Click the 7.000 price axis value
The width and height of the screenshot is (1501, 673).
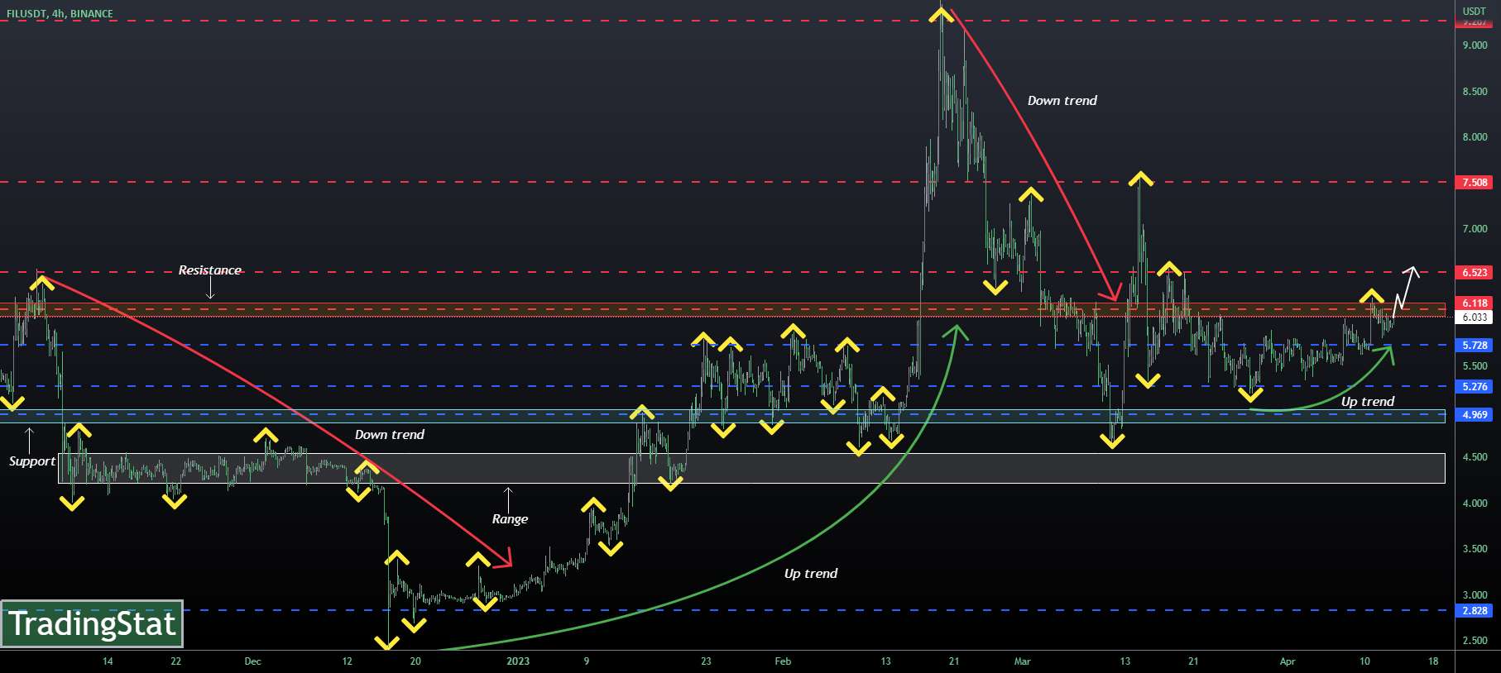pos(1475,229)
